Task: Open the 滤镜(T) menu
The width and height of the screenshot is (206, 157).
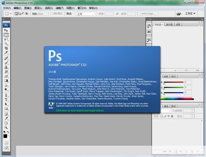Action: click(x=60, y=8)
